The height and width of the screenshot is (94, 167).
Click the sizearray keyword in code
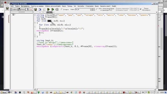point(100,46)
